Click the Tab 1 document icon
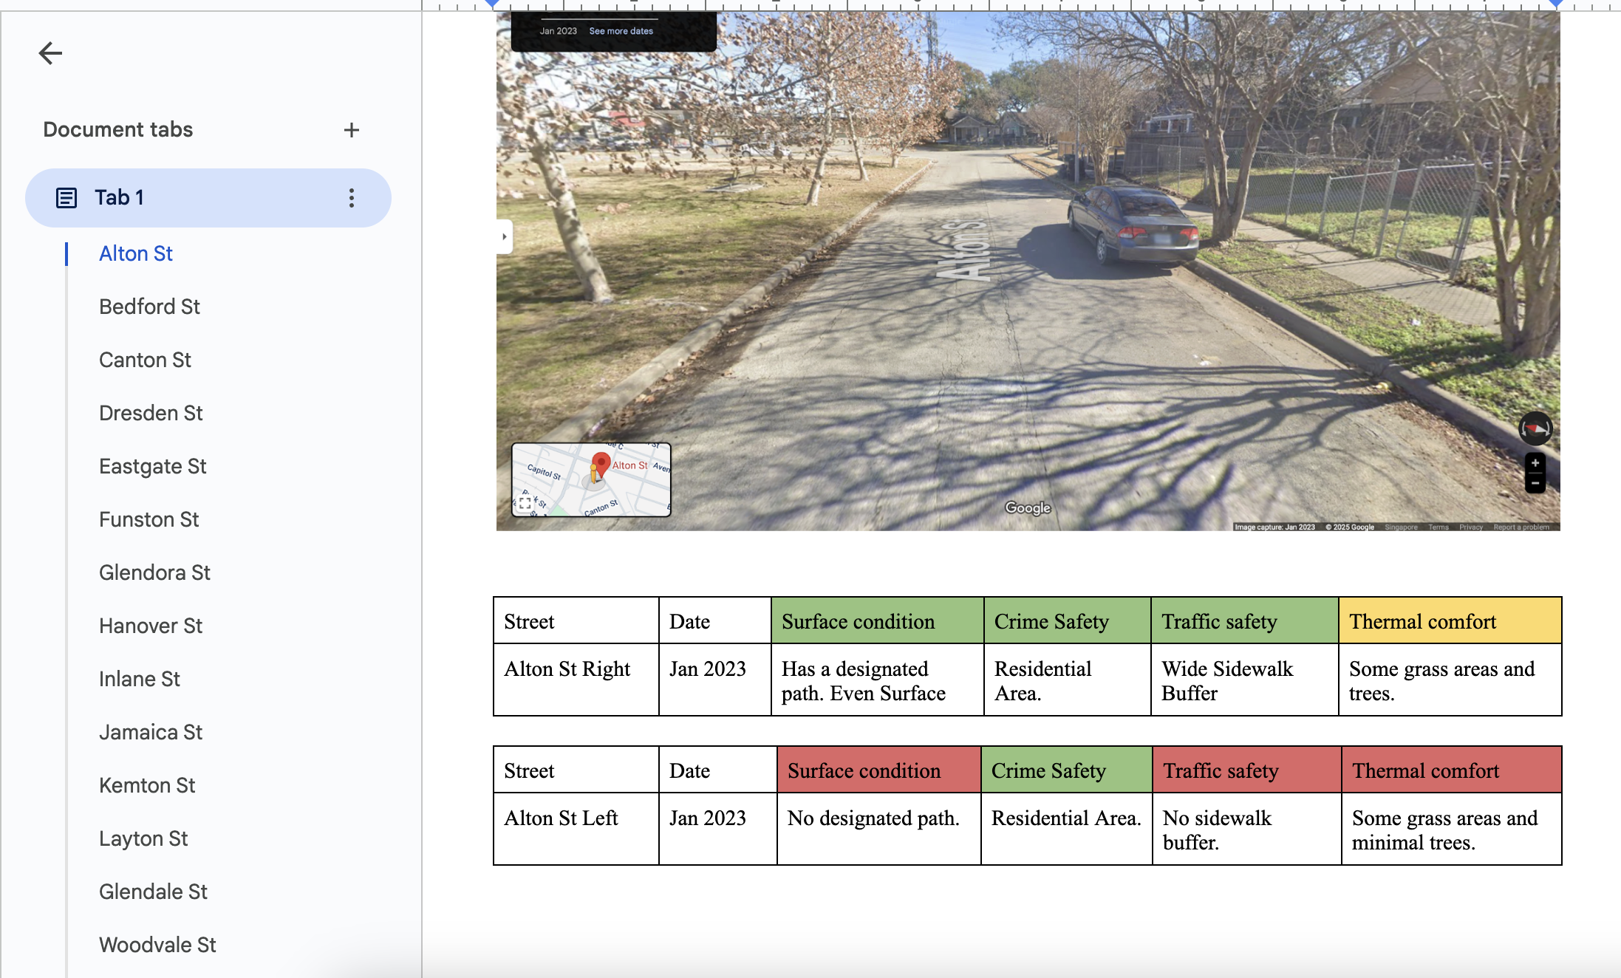 (x=66, y=198)
